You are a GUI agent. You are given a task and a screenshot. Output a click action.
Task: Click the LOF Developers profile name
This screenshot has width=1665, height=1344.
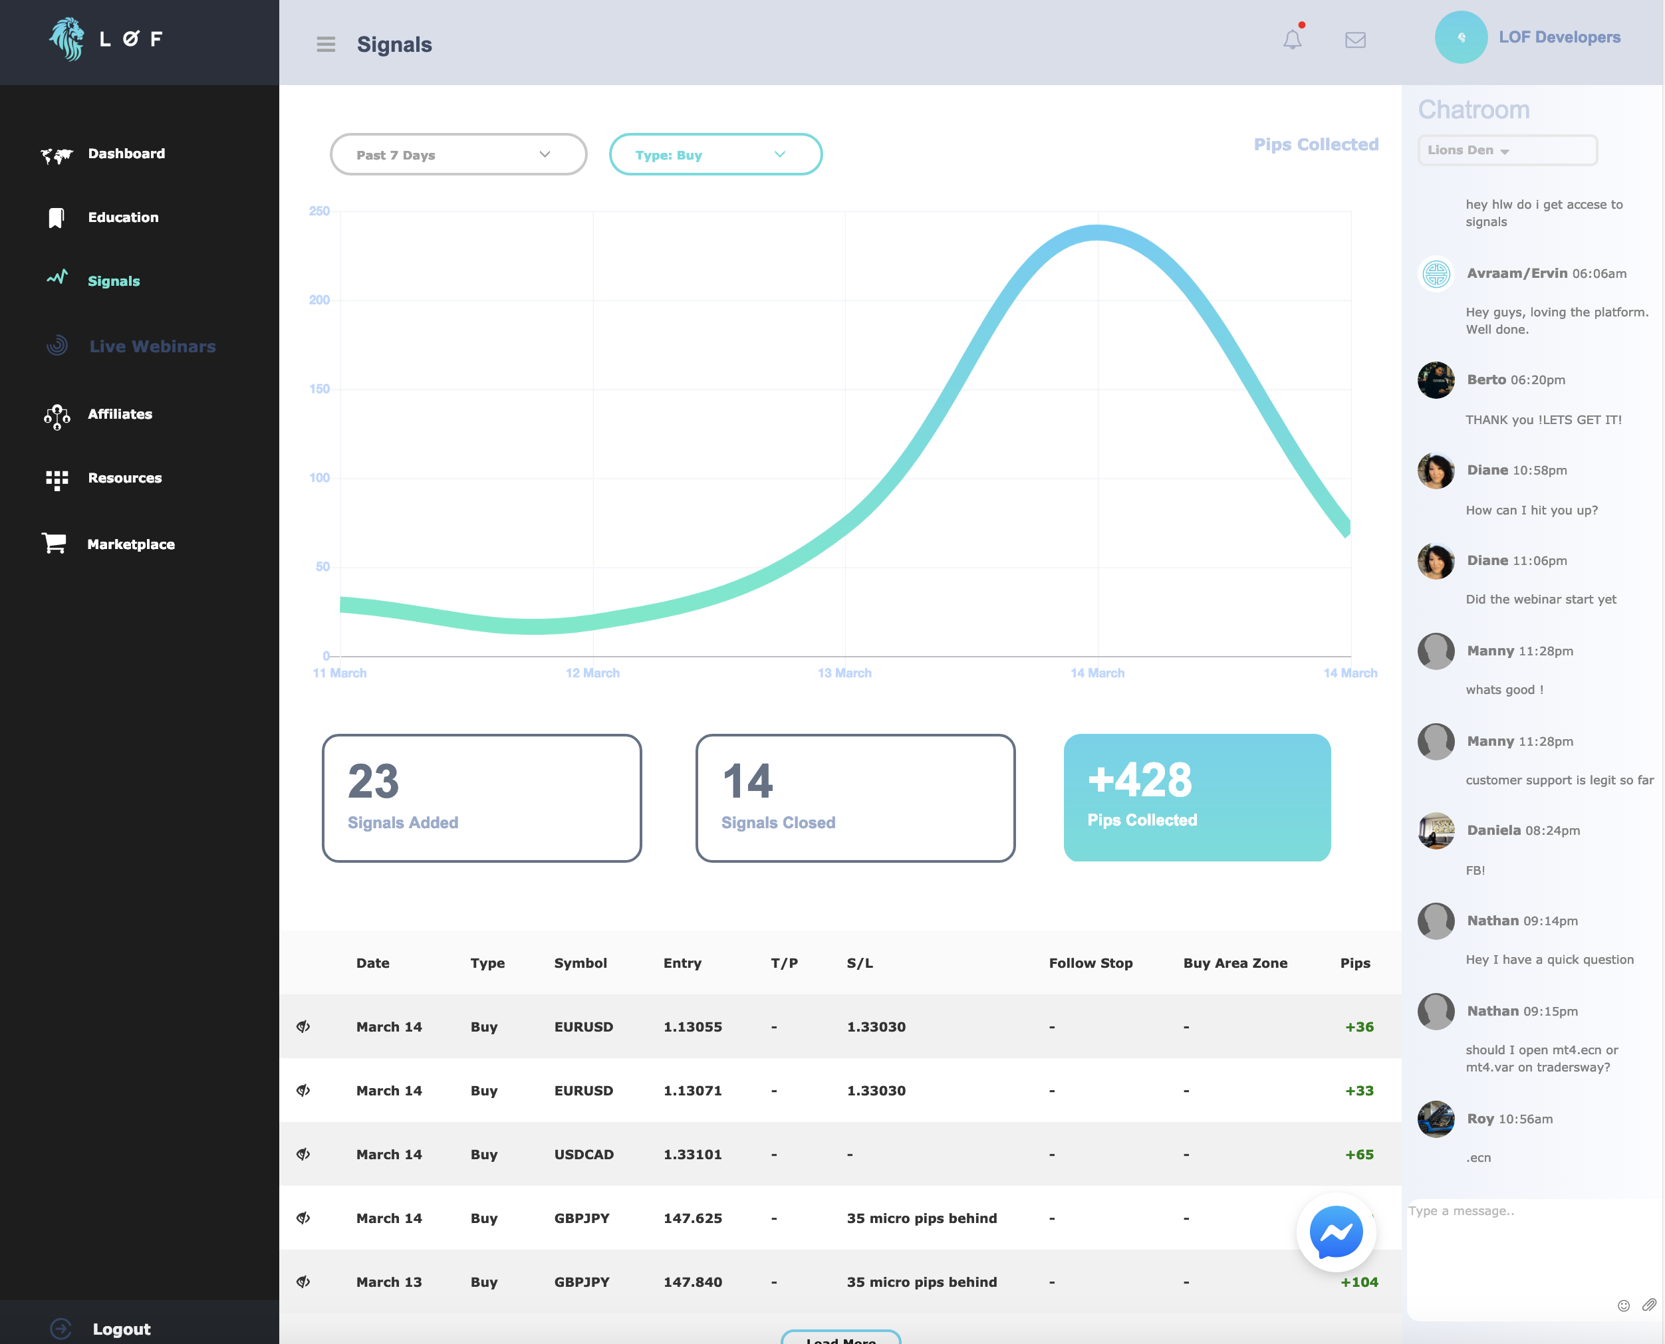point(1559,37)
